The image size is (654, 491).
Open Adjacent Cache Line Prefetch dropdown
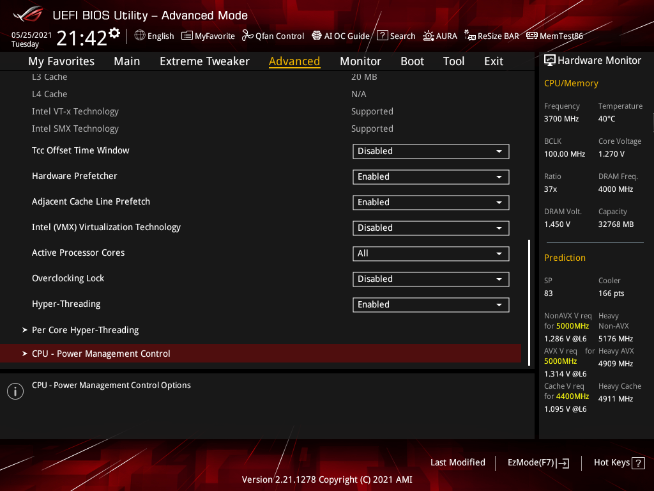[431, 203]
